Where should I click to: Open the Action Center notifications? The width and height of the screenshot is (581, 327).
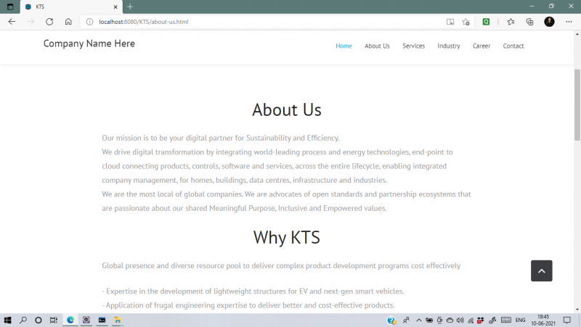[x=567, y=320]
